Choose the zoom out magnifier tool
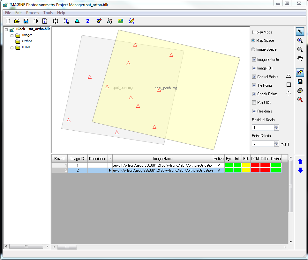The height and width of the screenshot is (260, 308). click(x=300, y=49)
